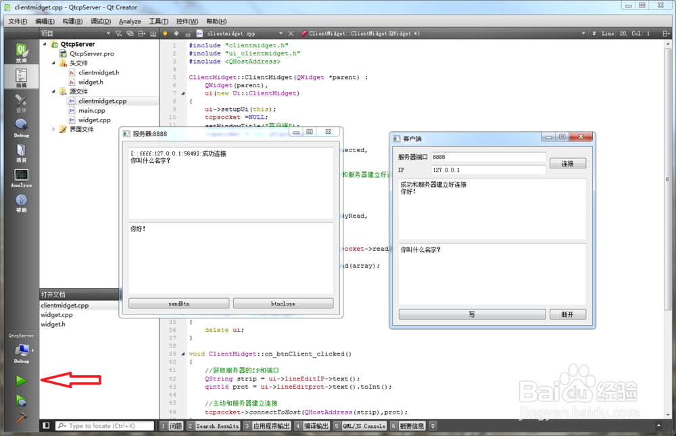Run the project with green play button
This screenshot has height=436, width=676.
tap(21, 381)
